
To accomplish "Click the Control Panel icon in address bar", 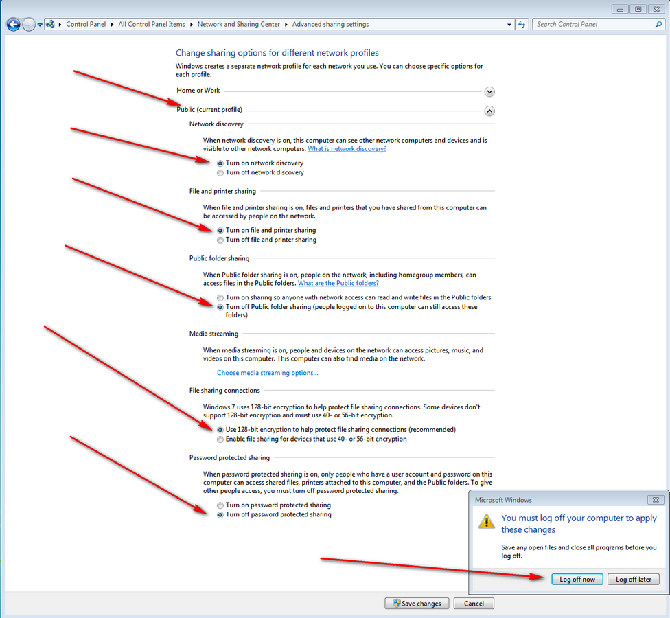I will click(x=50, y=24).
